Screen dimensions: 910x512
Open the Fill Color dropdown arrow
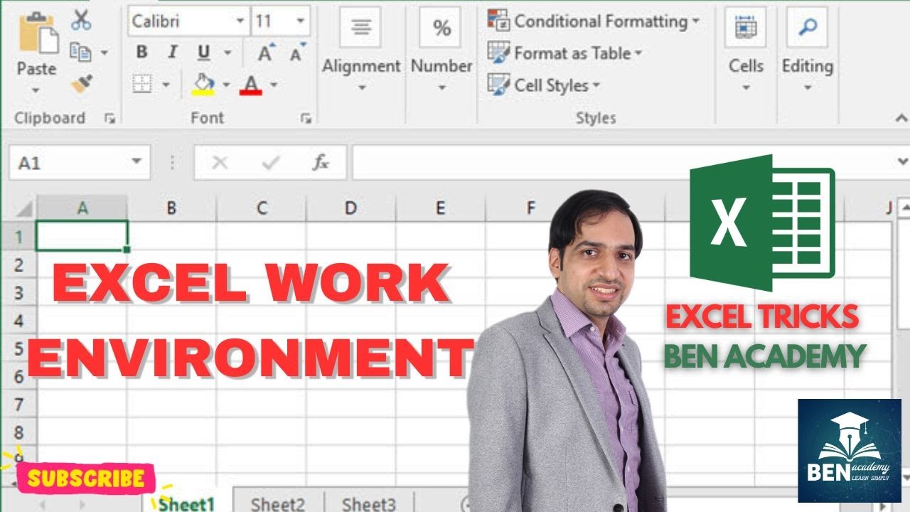[226, 85]
